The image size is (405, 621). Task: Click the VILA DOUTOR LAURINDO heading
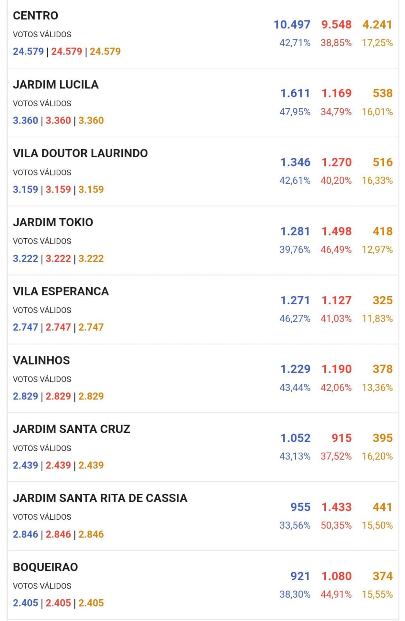pos(80,153)
